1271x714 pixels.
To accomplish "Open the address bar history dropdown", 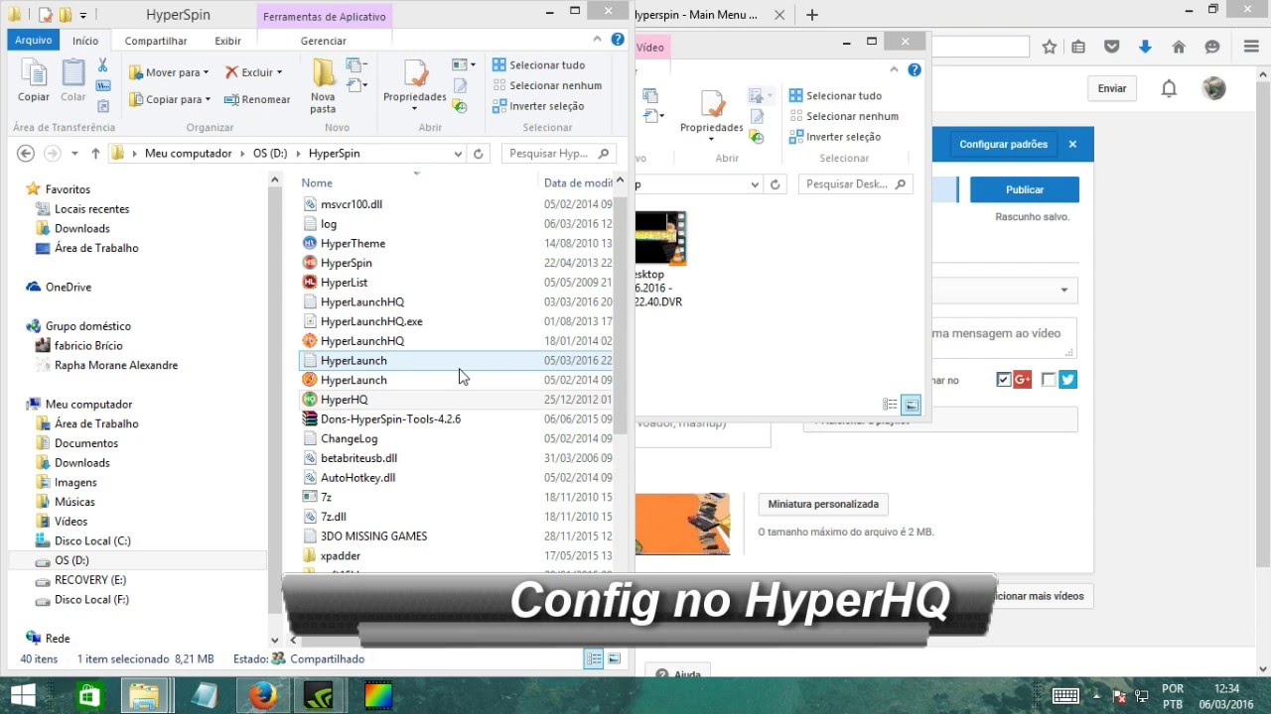I will [458, 154].
